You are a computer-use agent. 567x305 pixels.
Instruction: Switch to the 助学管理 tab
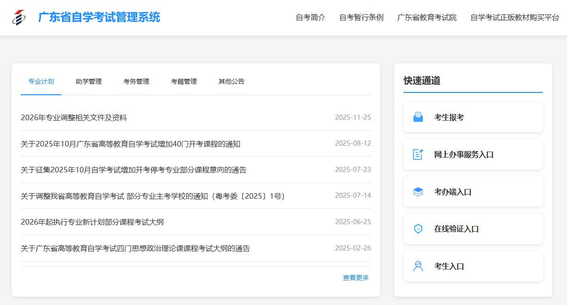(89, 82)
